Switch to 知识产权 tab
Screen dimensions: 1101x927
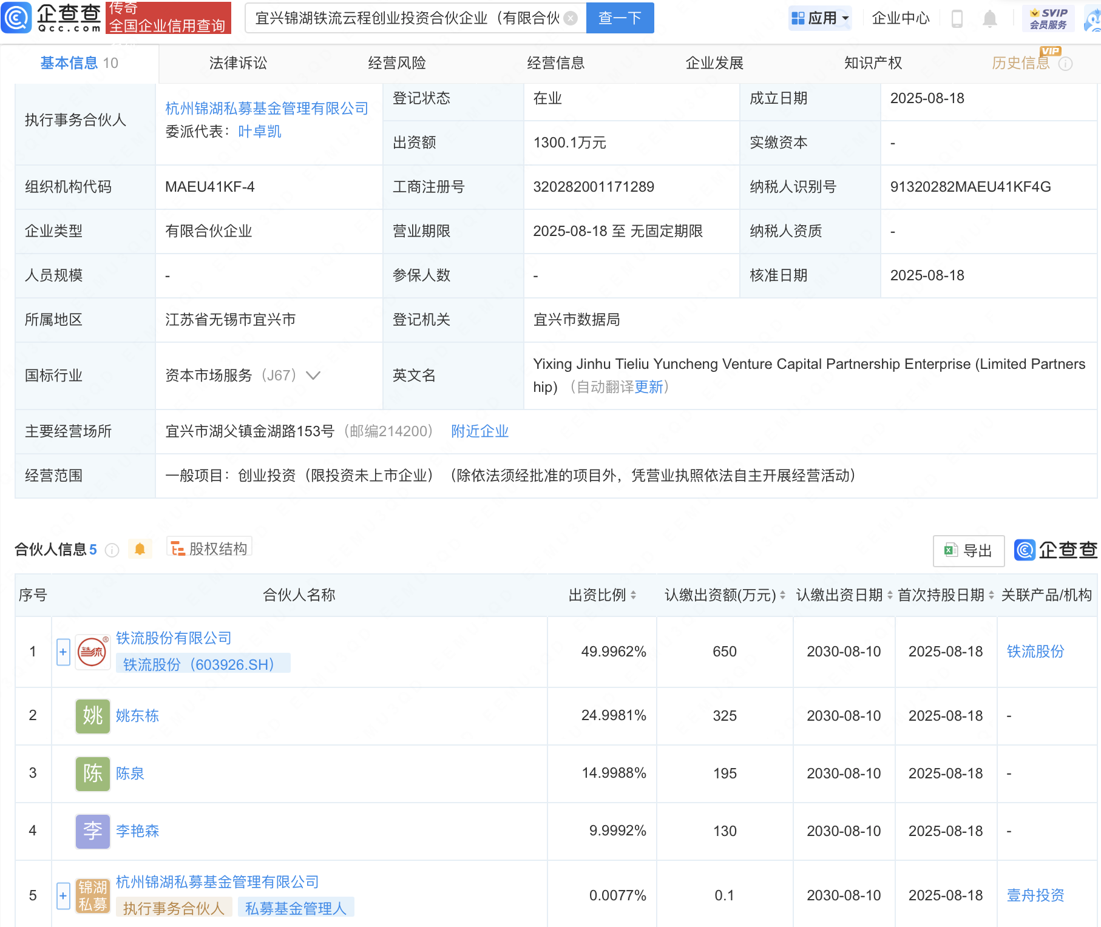tap(873, 63)
